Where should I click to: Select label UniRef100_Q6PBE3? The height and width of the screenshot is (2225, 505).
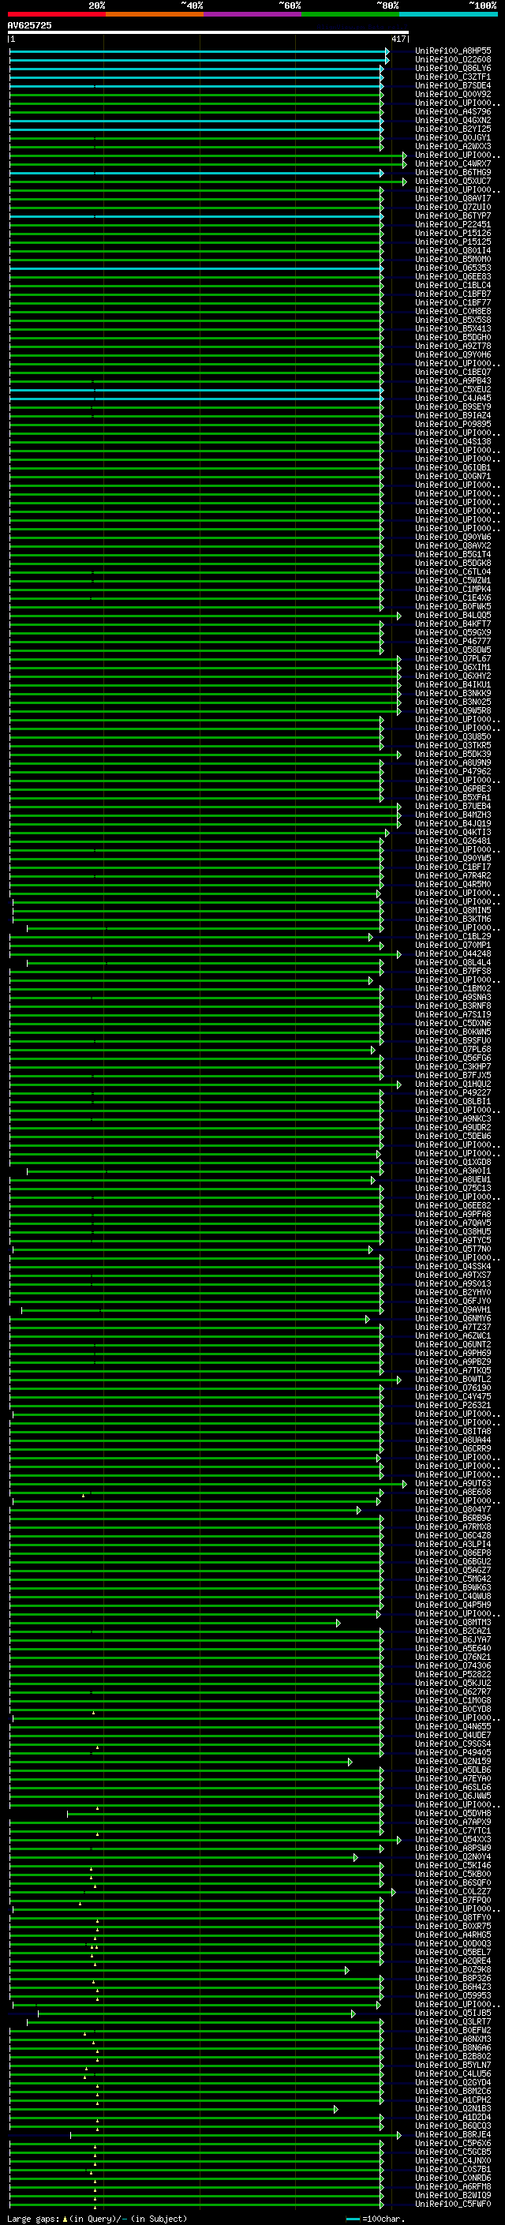(x=453, y=789)
